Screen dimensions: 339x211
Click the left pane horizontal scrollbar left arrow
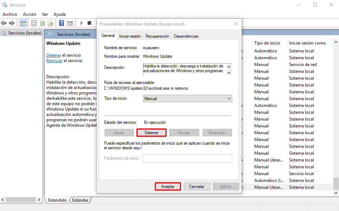(3, 200)
